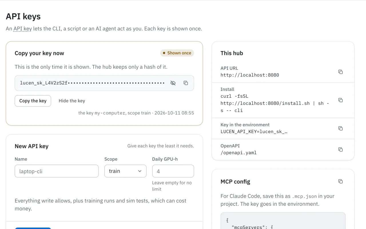Click the This hub heading
366x229 pixels.
(x=232, y=53)
